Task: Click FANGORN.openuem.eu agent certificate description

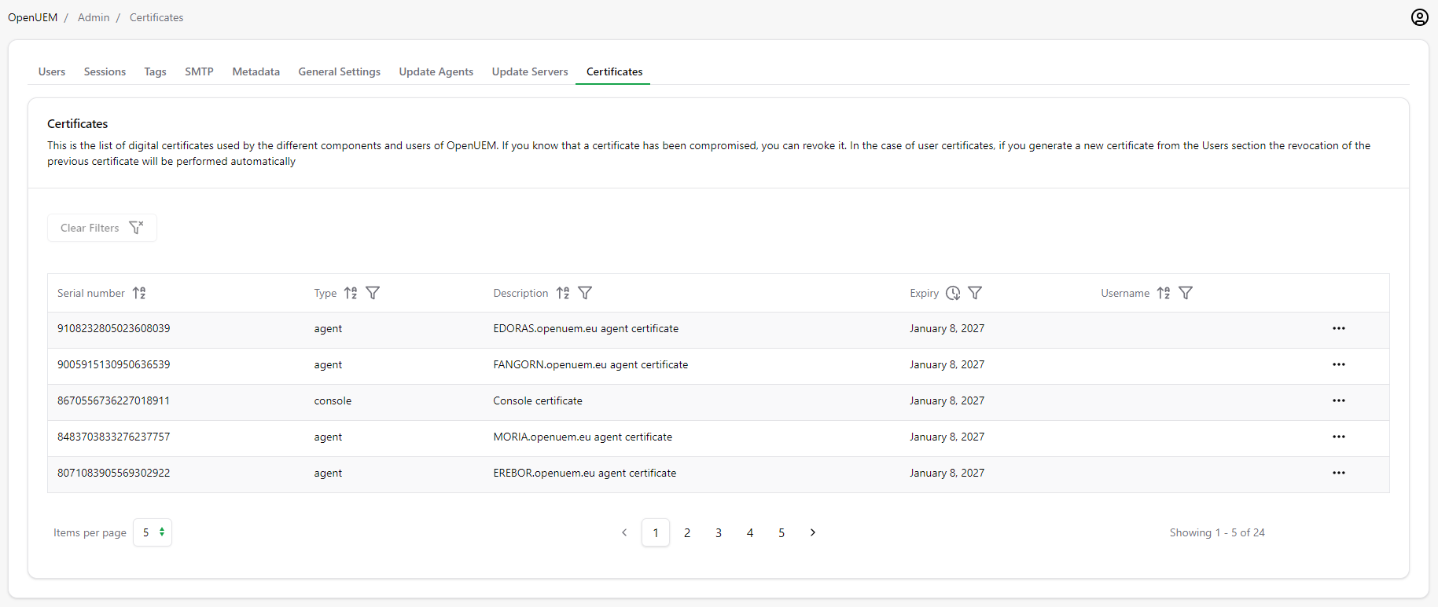Action: (590, 364)
